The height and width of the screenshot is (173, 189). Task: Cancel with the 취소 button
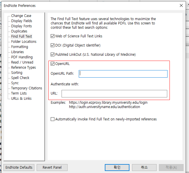(x=144, y=168)
